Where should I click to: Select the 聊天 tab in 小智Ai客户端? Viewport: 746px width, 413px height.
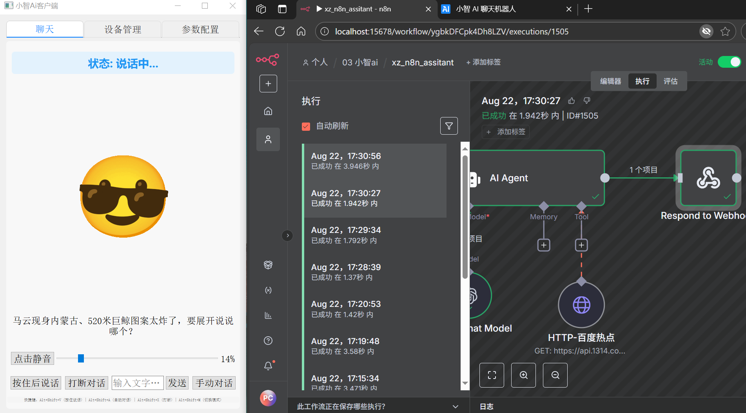[45, 29]
